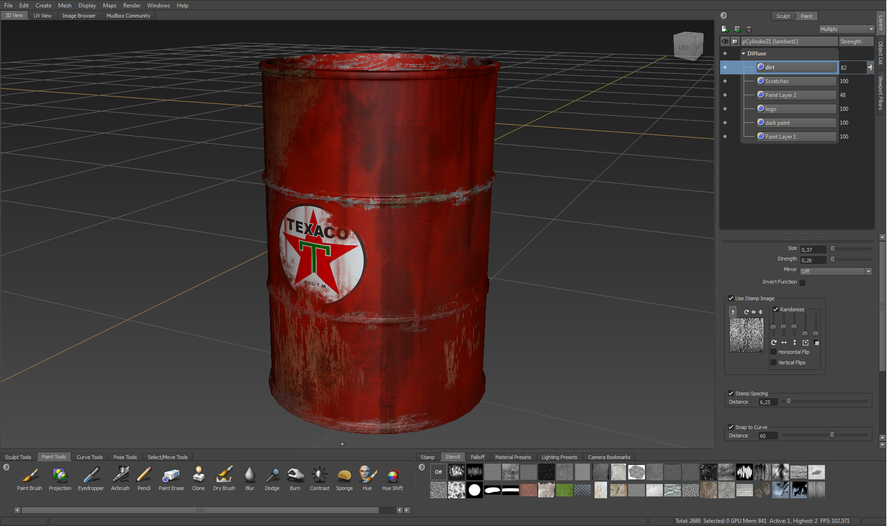This screenshot has height=526, width=890.
Task: Open the Viewport Filters side tab
Action: point(881,93)
